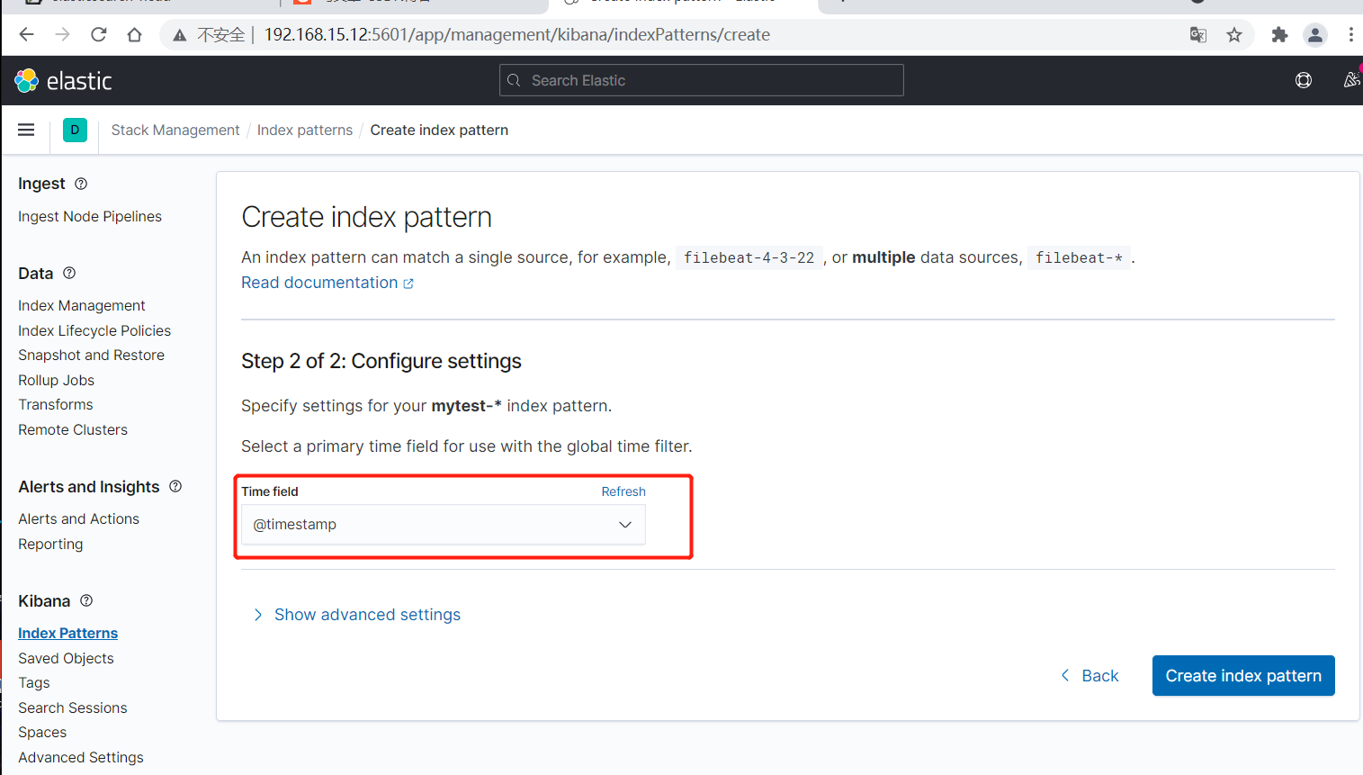Click the filebeat-4-3-22 example code text
Viewport: 1363px width, 775px height.
point(749,258)
